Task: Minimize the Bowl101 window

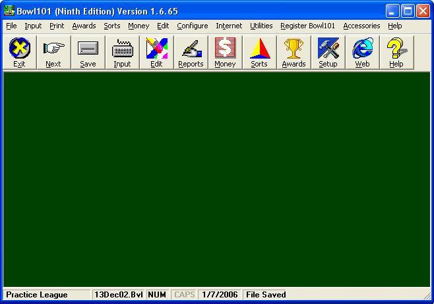Action: 392,11
